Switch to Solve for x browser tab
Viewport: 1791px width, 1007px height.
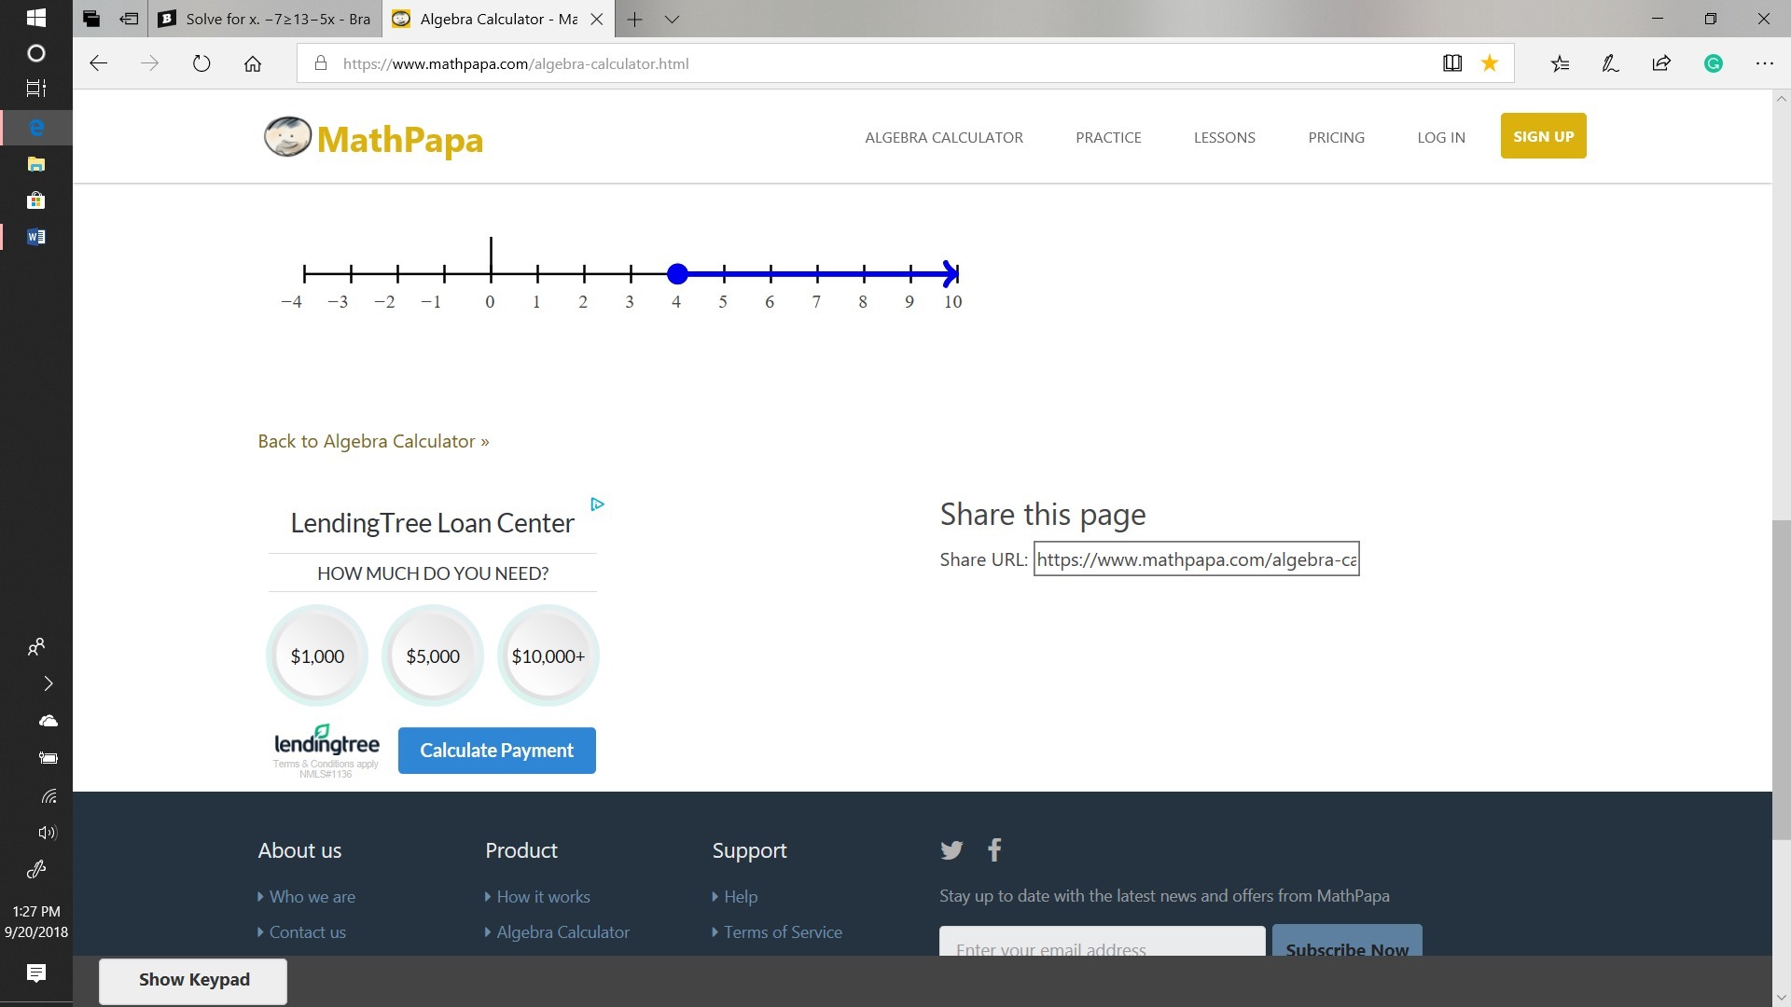(x=266, y=19)
